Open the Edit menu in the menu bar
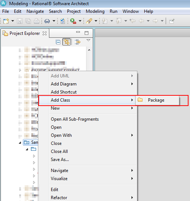The image size is (190, 201). 18,11
